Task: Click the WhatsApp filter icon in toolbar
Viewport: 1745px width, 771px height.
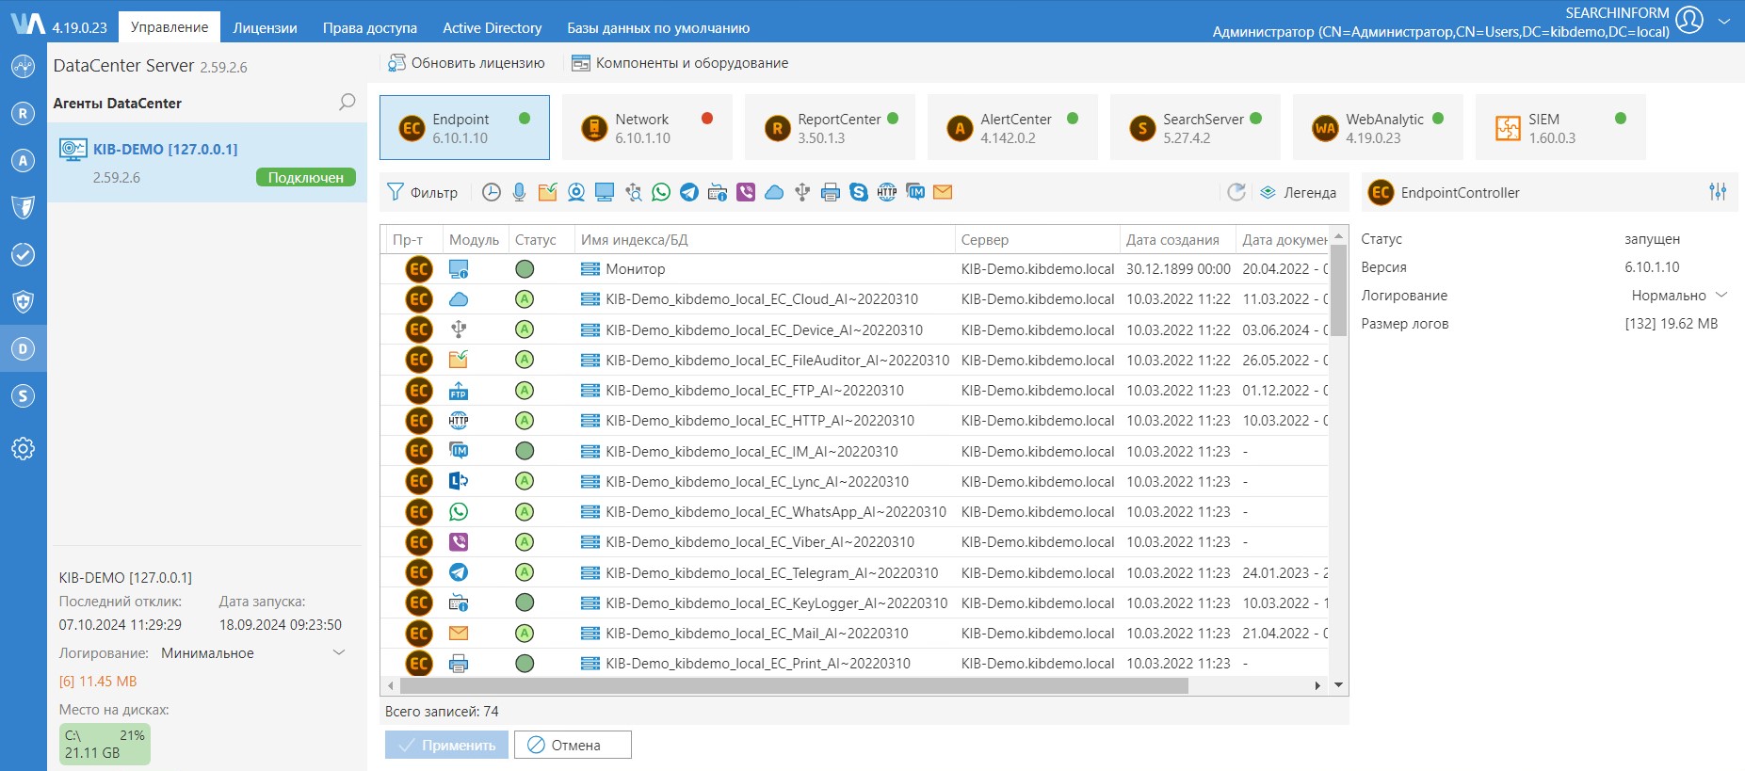Action: [661, 192]
